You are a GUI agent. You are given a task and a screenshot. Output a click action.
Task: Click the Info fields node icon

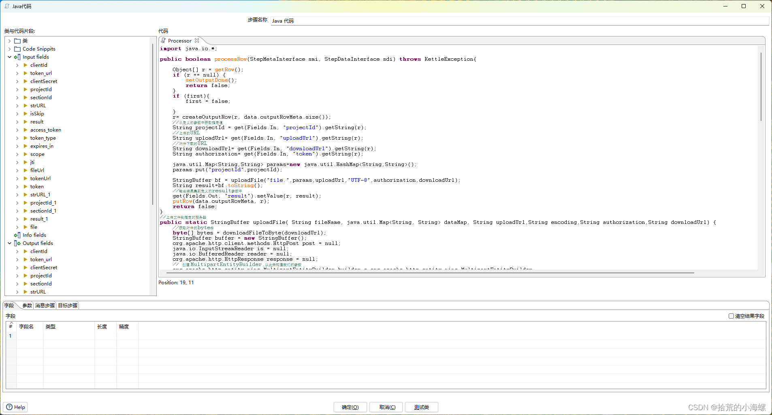tap(17, 235)
